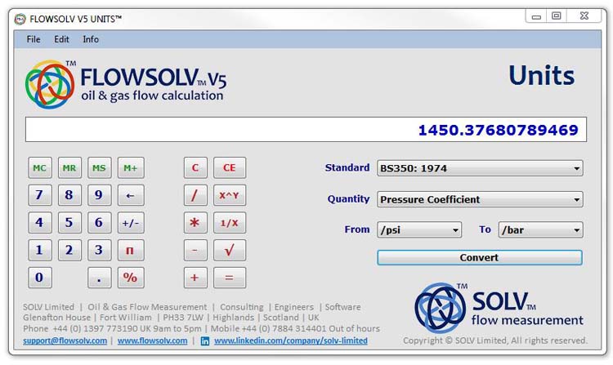The height and width of the screenshot is (365, 613).
Task: Tap digit 8 on the keypad
Action: (x=69, y=195)
